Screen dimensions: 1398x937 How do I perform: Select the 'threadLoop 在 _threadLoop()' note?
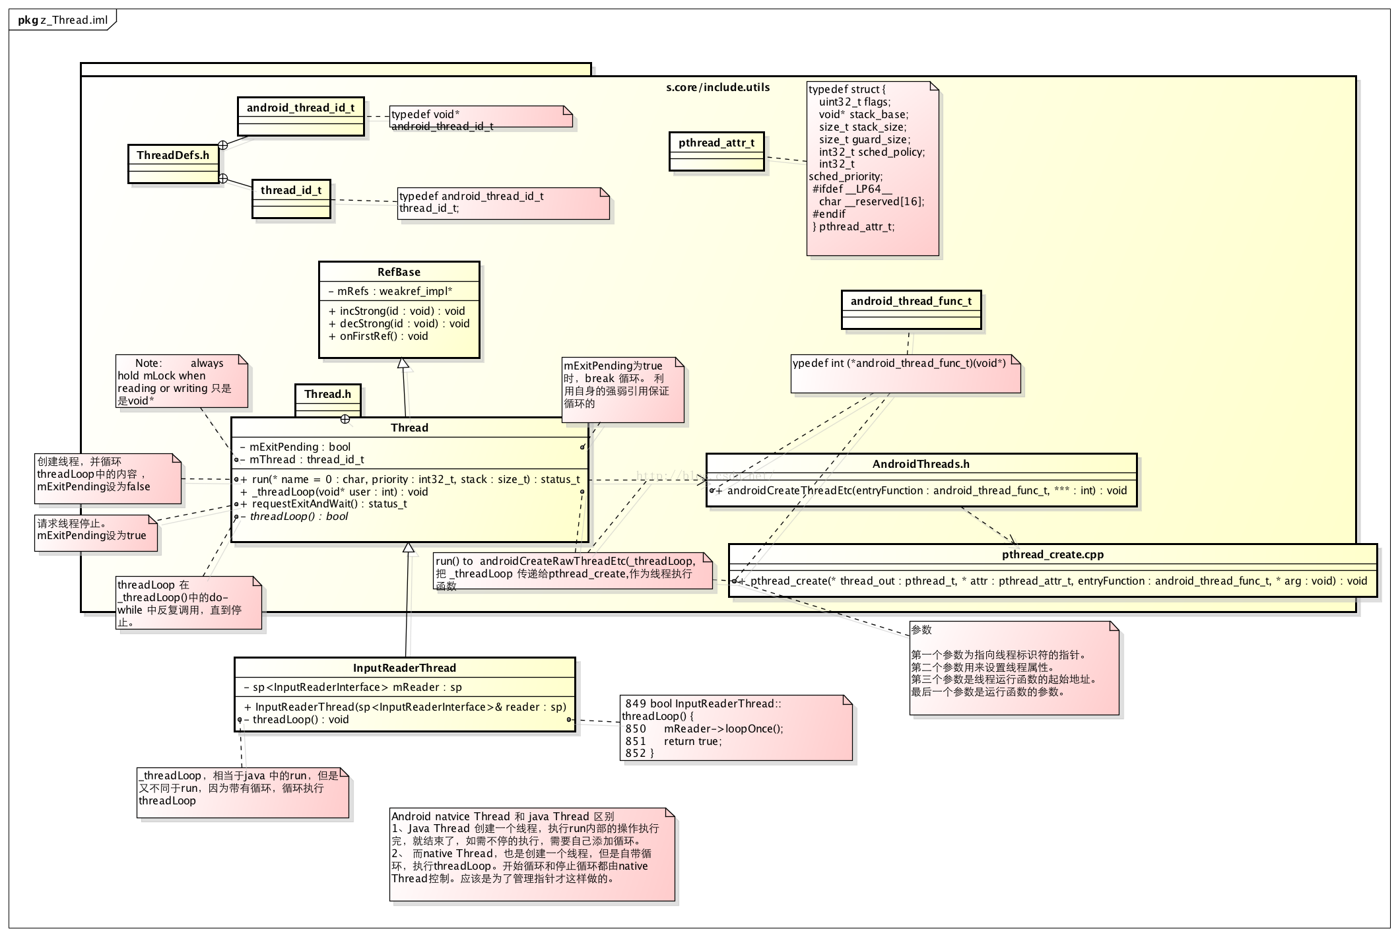[189, 602]
